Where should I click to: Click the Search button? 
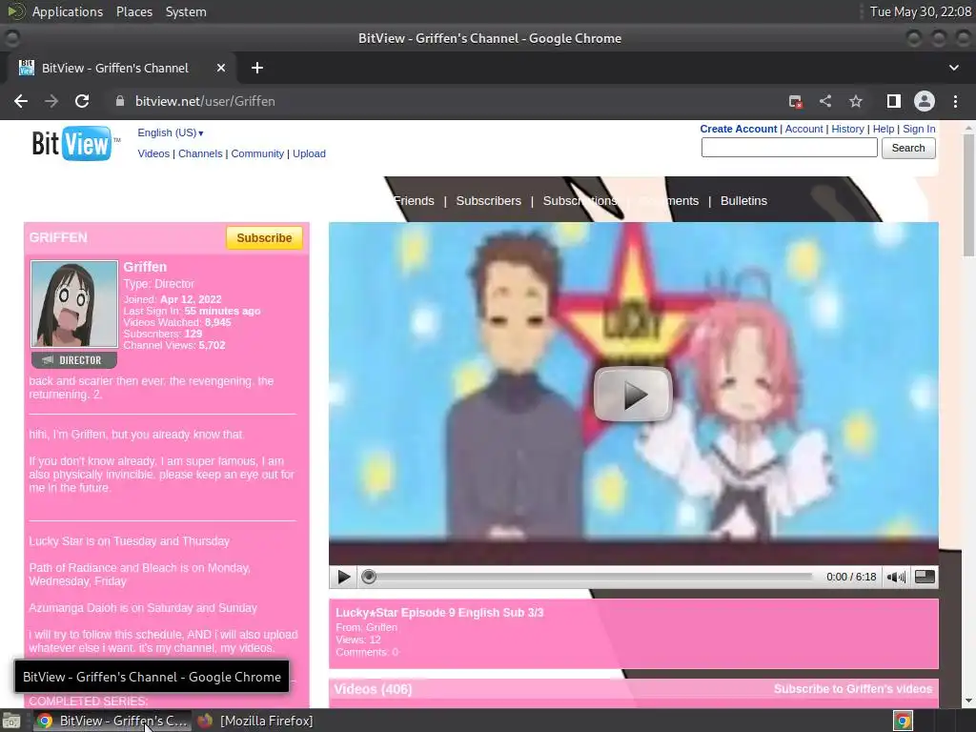click(x=908, y=148)
